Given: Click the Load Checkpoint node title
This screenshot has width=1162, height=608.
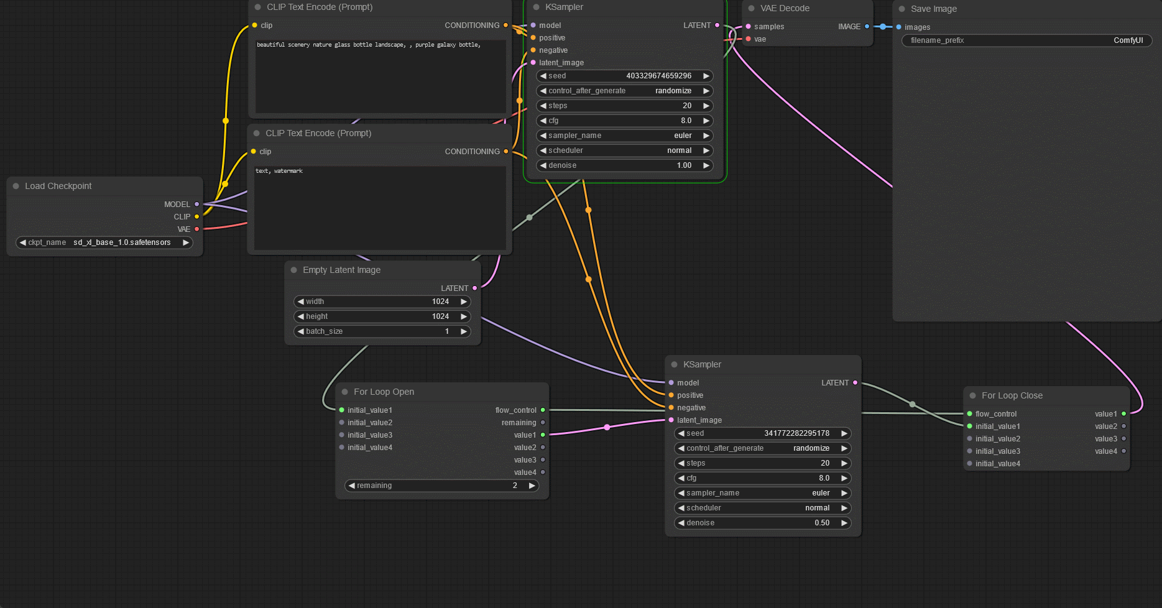Looking at the screenshot, I should (x=58, y=186).
